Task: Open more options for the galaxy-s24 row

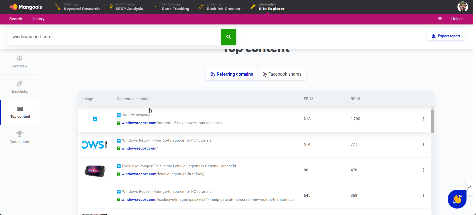Action: pos(423,196)
